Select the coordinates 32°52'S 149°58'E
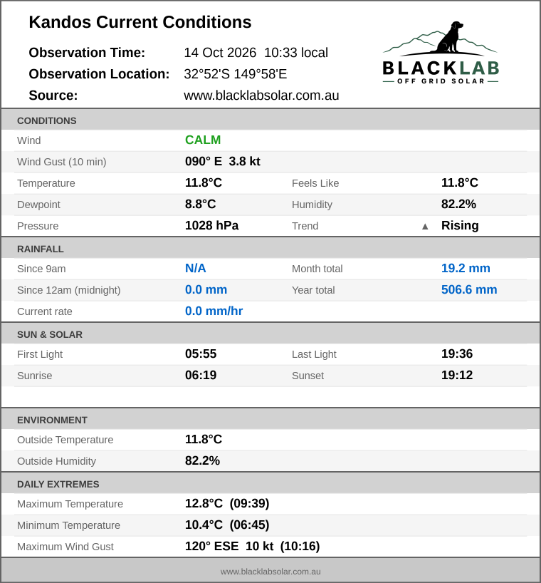The image size is (541, 583). pyautogui.click(x=236, y=74)
